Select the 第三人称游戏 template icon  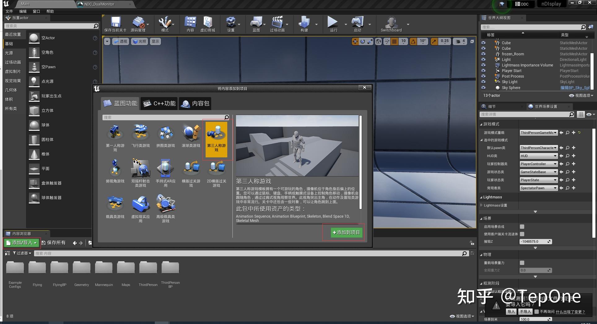point(216,138)
